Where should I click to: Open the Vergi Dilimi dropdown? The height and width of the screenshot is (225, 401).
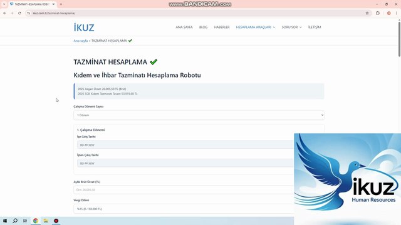point(184,209)
